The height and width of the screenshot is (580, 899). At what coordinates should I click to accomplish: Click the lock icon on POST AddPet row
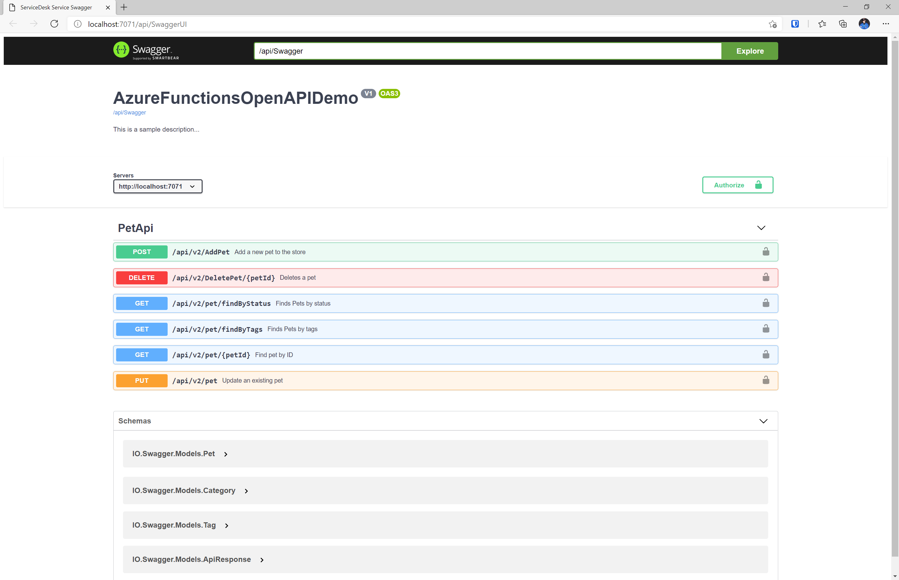766,252
